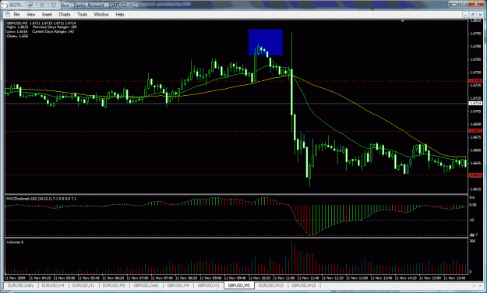Click the Volumes indicator label
487x293 pixels.
(x=15, y=242)
